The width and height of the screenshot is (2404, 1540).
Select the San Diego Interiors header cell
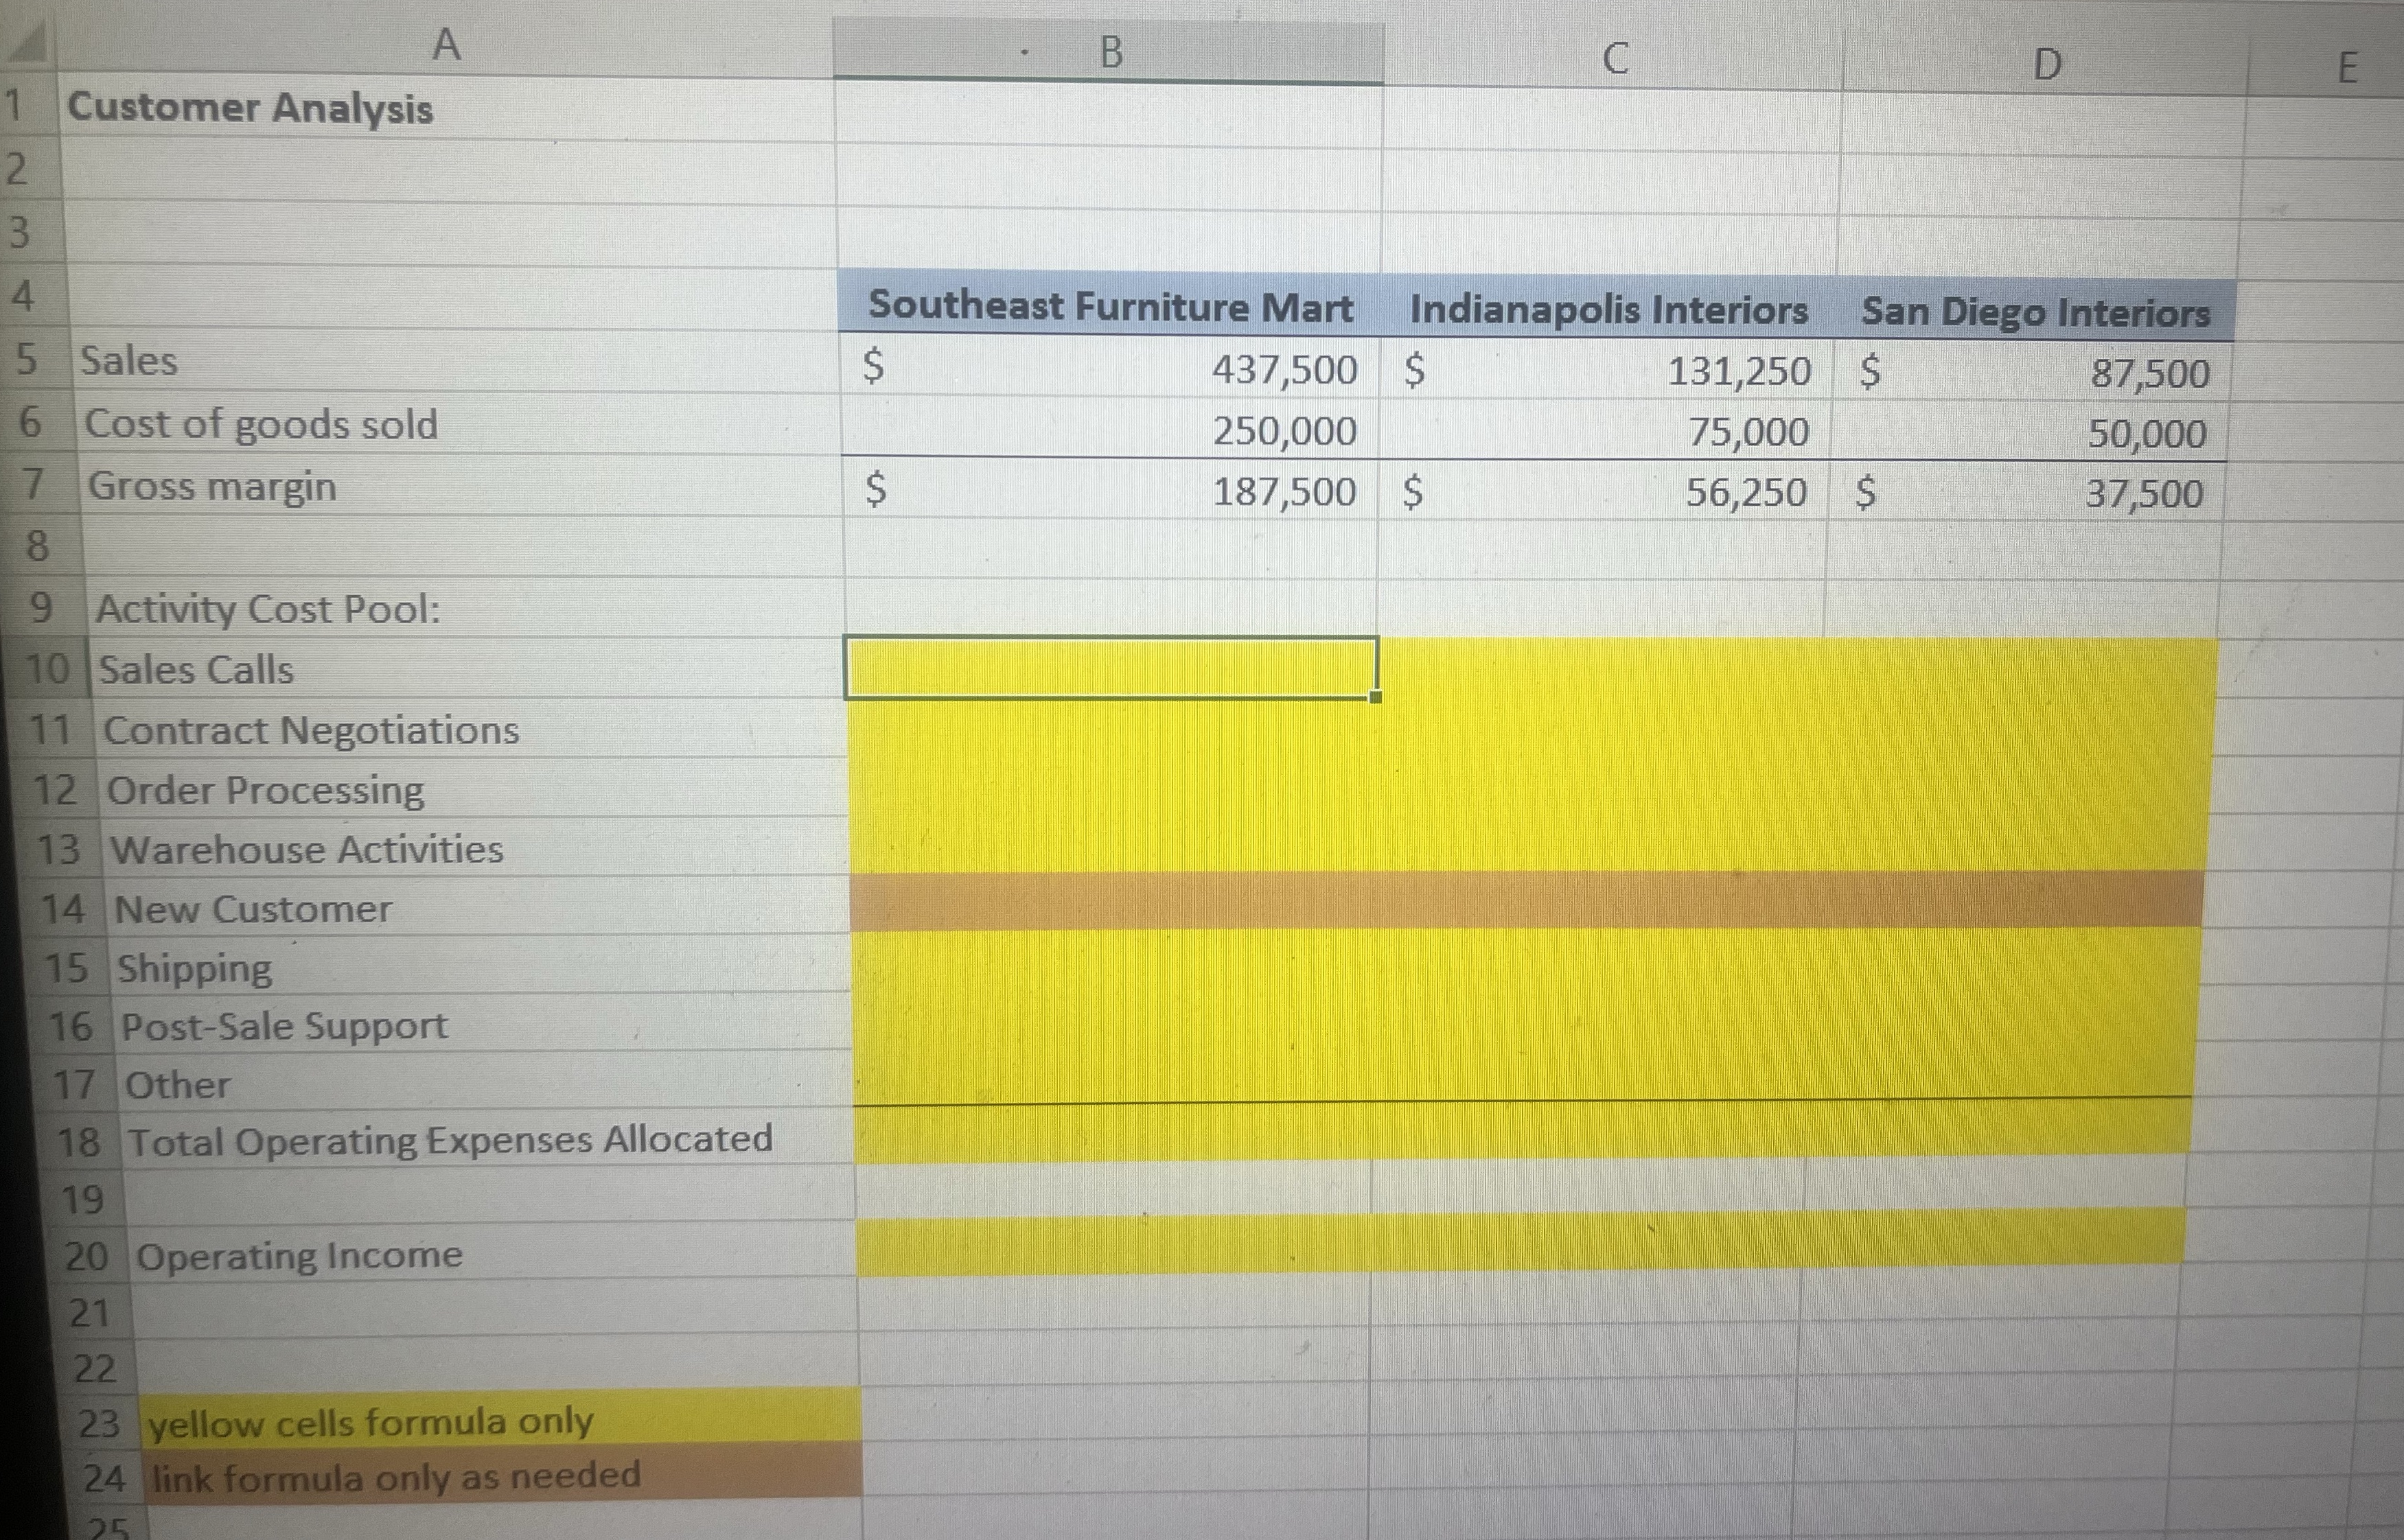click(2040, 315)
